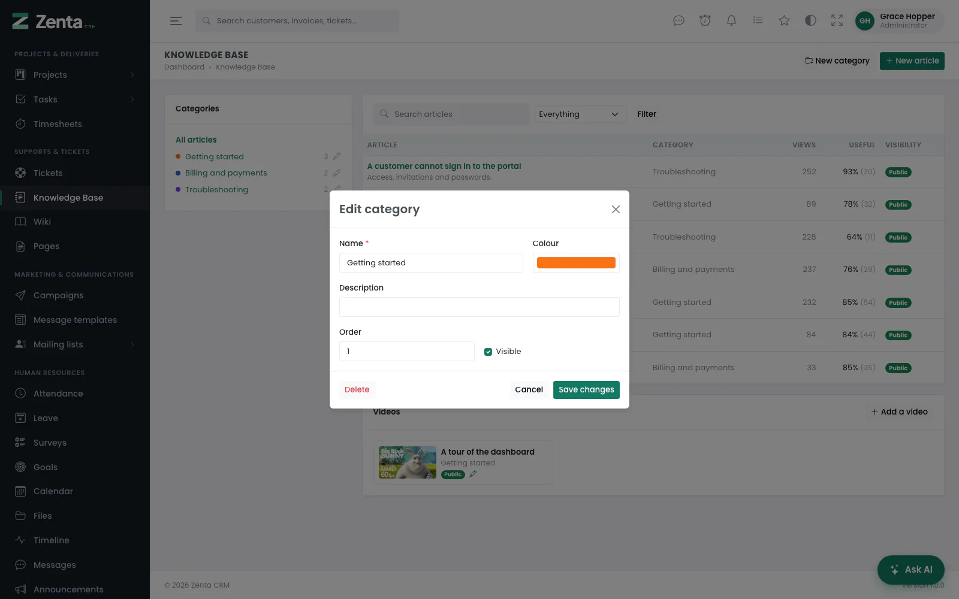This screenshot has height=599, width=959.
Task: Open the alarm clock reminders icon
Action: click(x=705, y=21)
